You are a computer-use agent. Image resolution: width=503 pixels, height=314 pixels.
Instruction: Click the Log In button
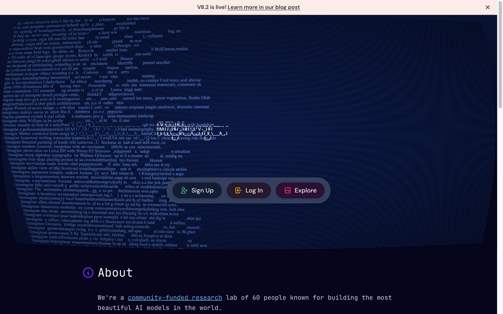tap(249, 190)
